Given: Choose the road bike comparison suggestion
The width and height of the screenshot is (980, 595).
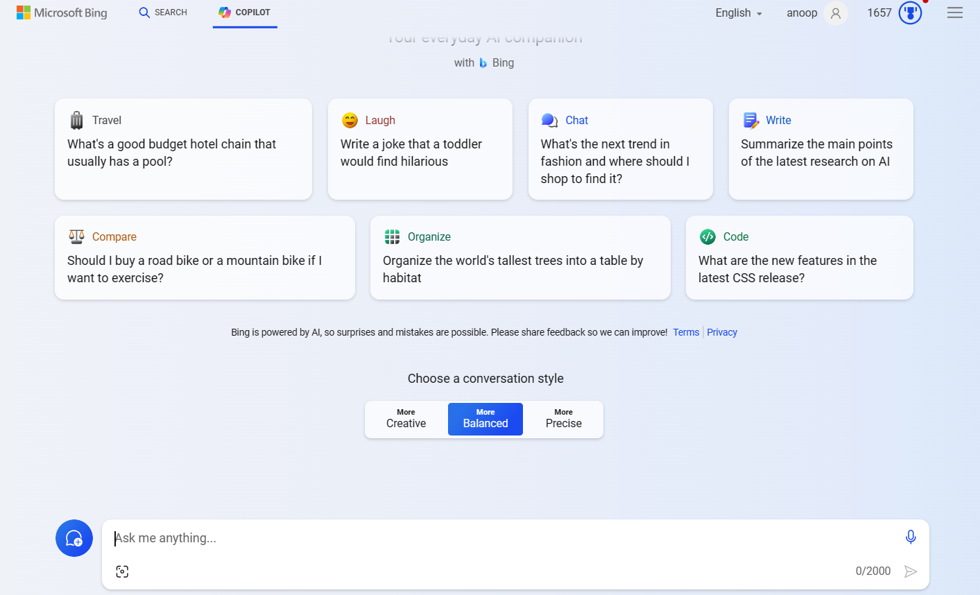Looking at the screenshot, I should [205, 257].
